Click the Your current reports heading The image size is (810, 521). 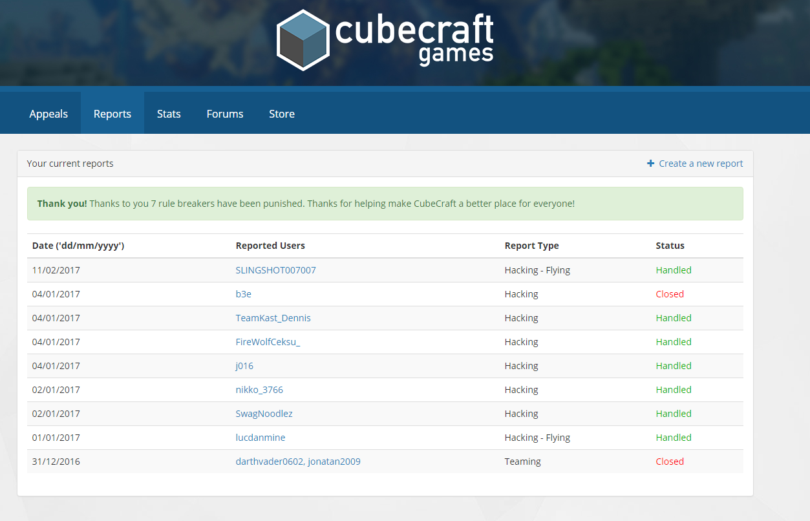pos(70,164)
